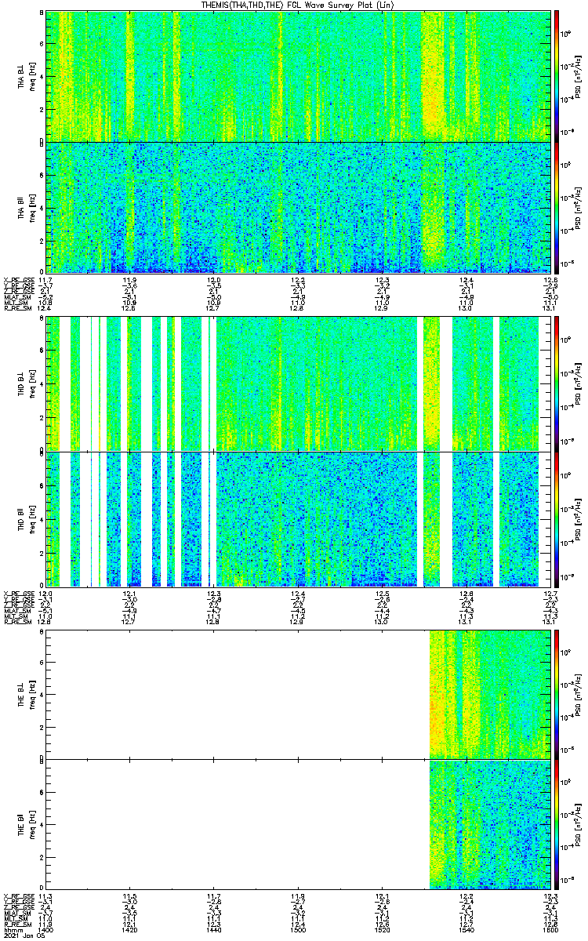Click the THE B-parallel freq [Hz] axis label
The image size is (588, 941).
click(31, 825)
